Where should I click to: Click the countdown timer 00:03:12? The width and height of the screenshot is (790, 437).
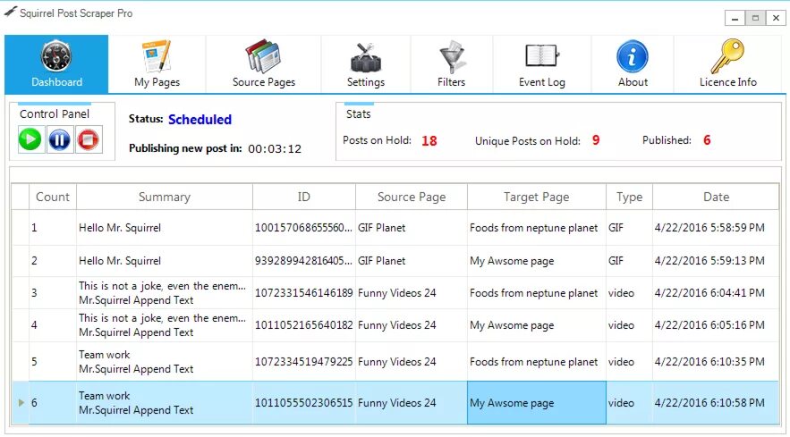point(275,149)
